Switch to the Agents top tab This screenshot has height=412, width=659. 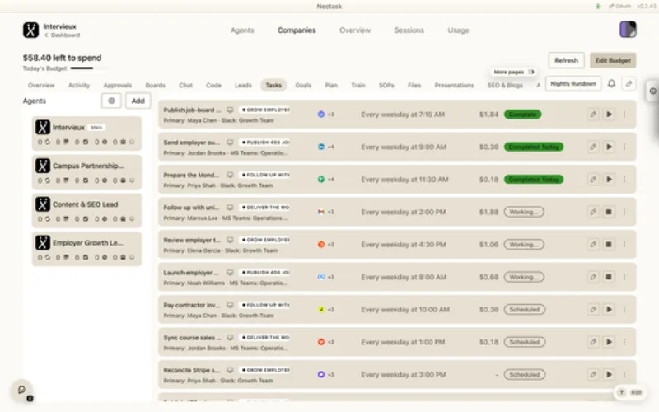(x=242, y=30)
